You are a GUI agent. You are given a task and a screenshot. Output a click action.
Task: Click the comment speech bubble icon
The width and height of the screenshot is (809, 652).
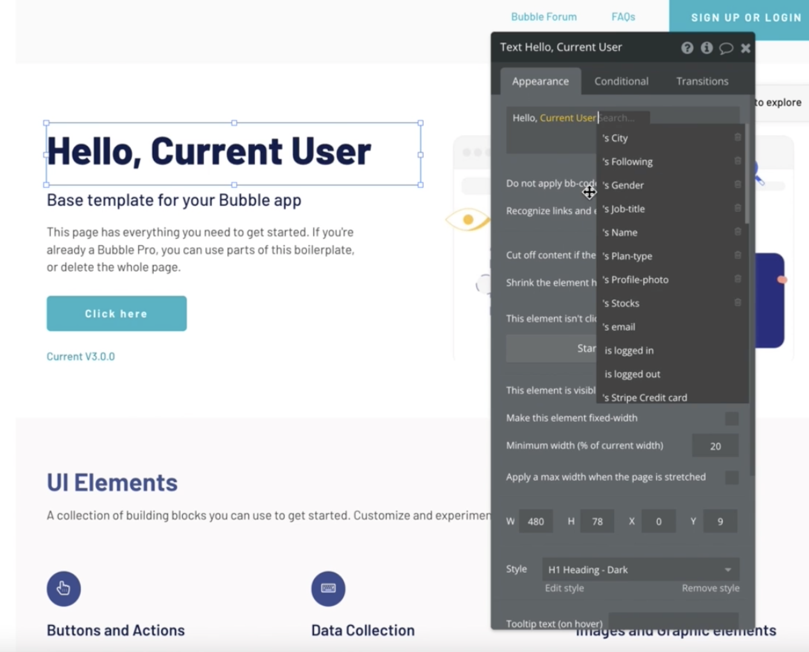pyautogui.click(x=726, y=48)
